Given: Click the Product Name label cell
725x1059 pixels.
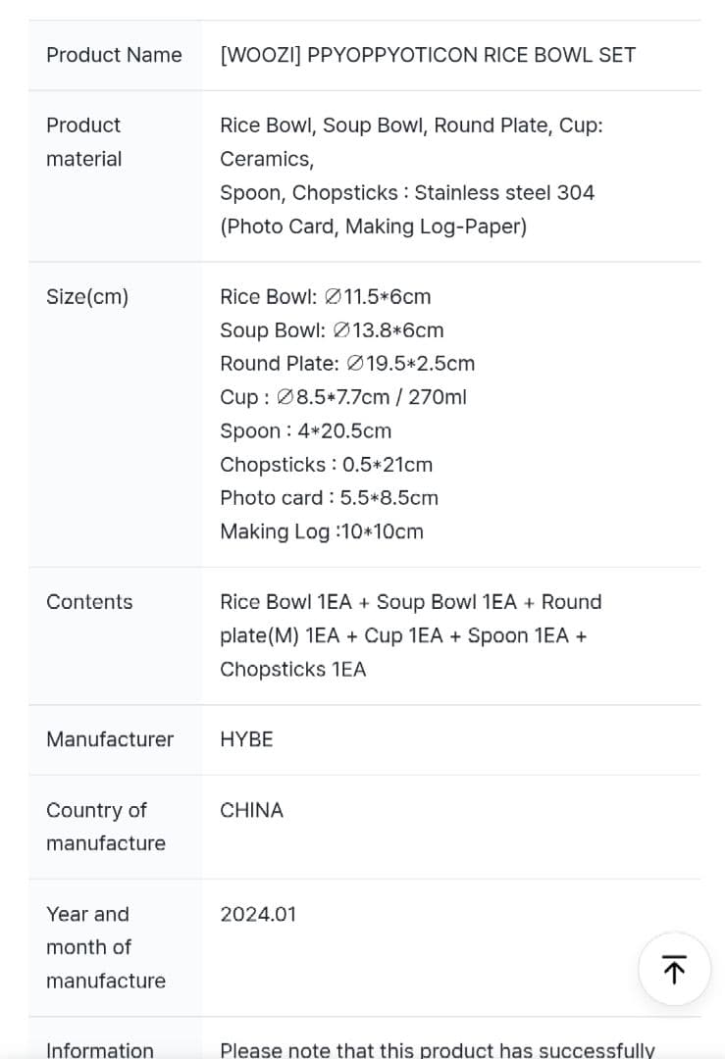Looking at the screenshot, I should (114, 55).
